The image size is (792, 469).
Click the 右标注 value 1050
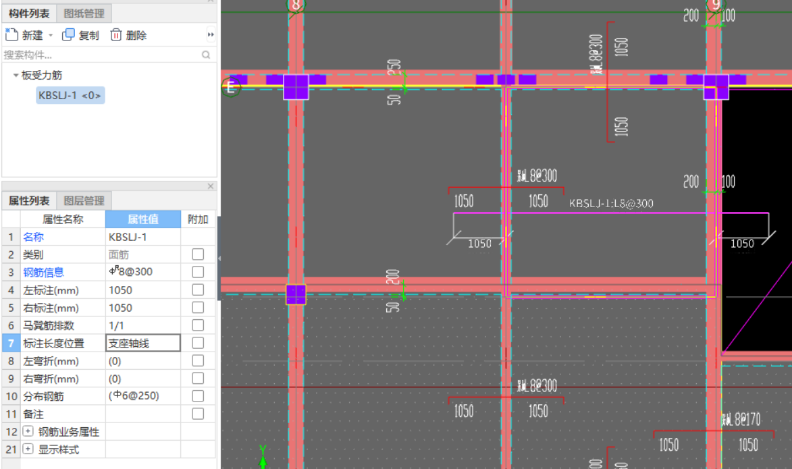coord(143,308)
